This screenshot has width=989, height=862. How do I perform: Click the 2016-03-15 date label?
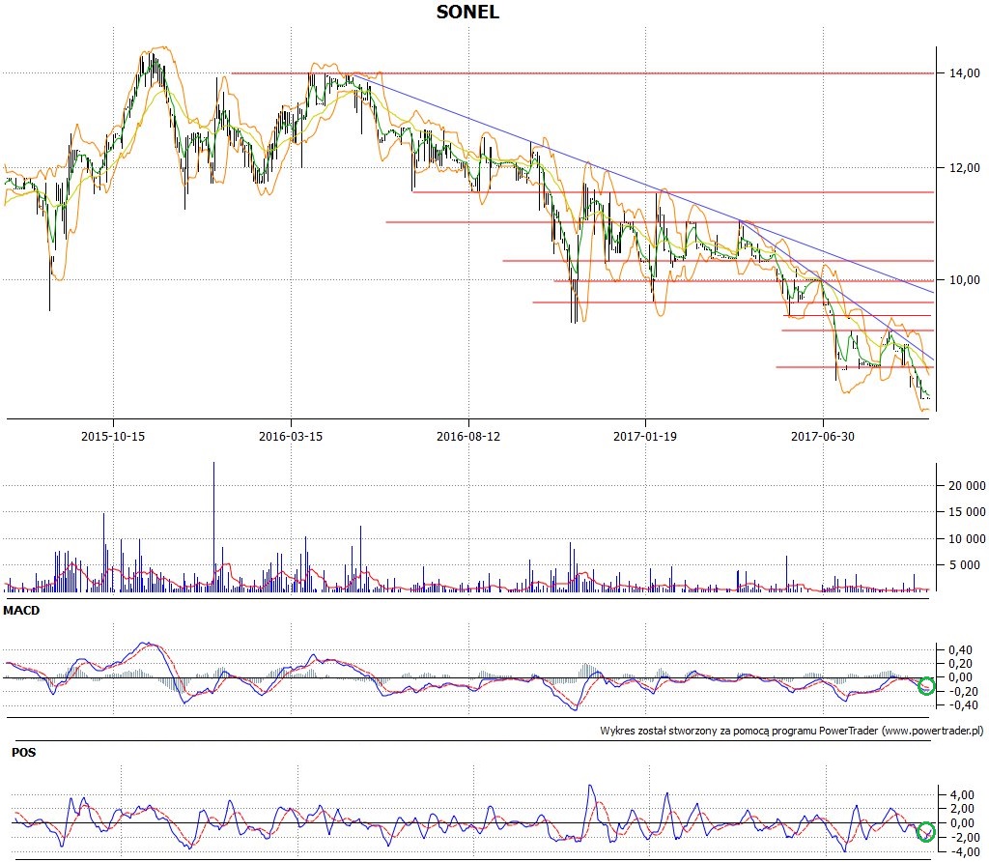click(x=291, y=436)
